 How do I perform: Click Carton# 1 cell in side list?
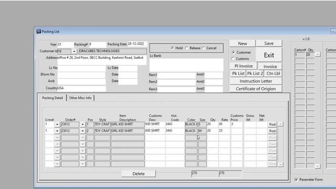300,55
